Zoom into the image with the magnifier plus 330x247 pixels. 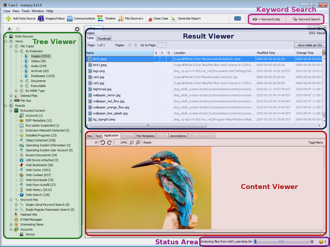(138, 142)
